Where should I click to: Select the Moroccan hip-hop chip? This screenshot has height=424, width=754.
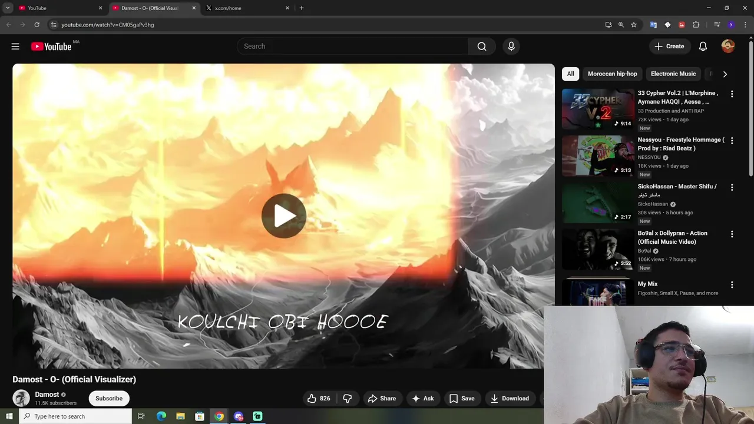pos(613,74)
